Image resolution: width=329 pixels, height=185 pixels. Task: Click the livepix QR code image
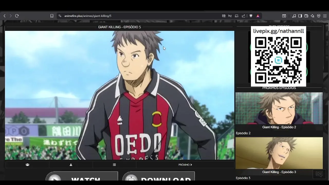click(x=278, y=60)
